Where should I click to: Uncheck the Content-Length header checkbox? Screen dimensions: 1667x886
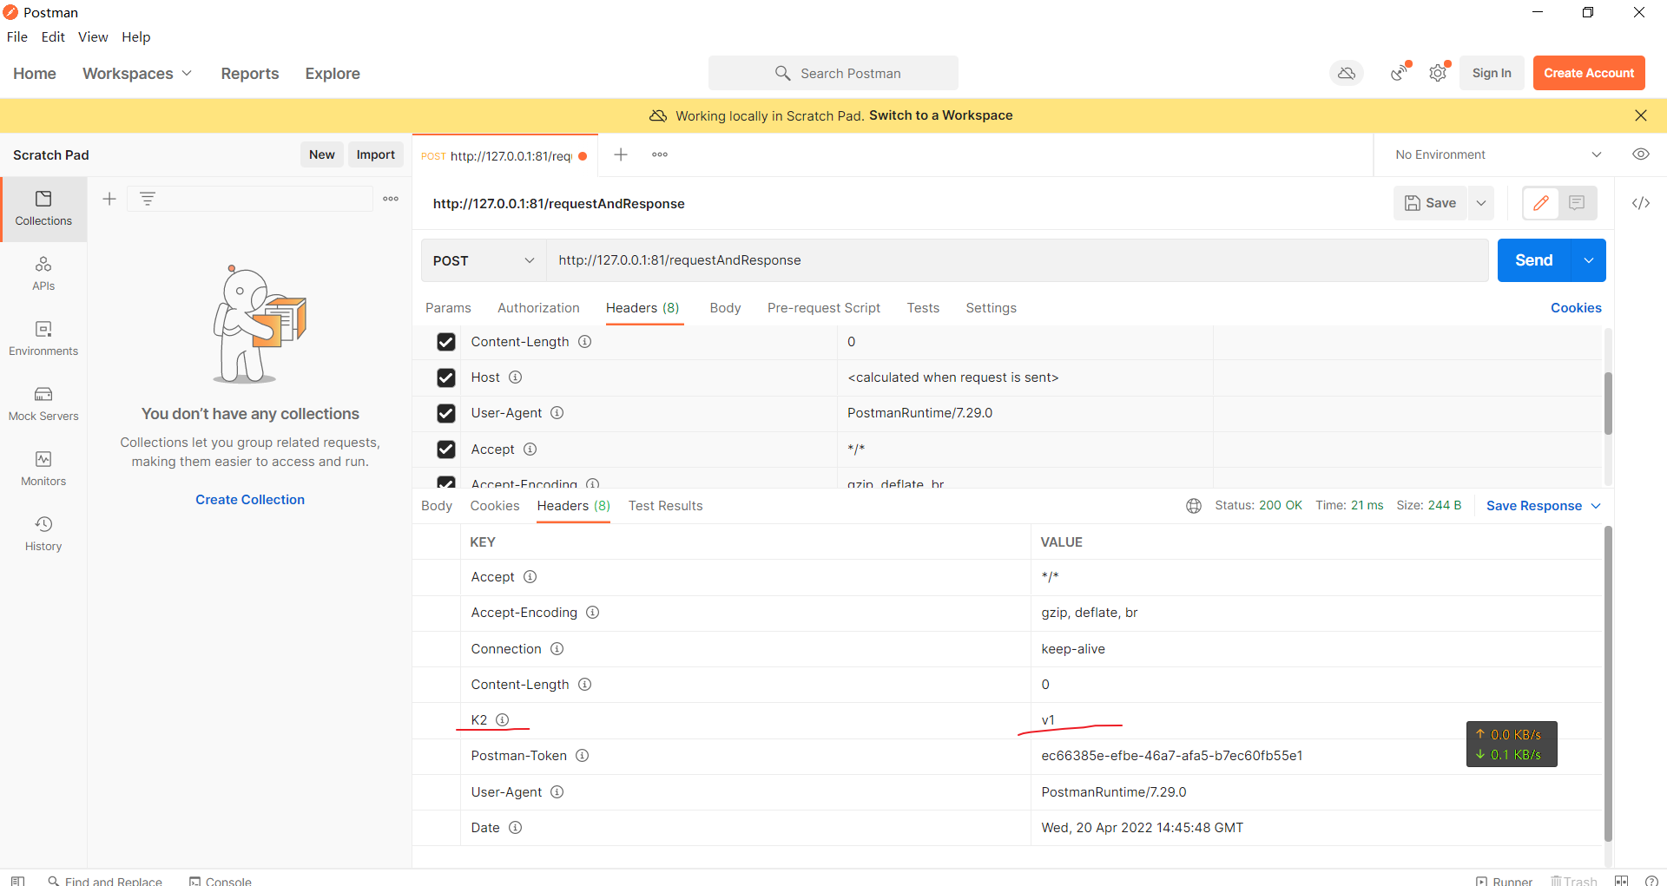[x=446, y=342]
